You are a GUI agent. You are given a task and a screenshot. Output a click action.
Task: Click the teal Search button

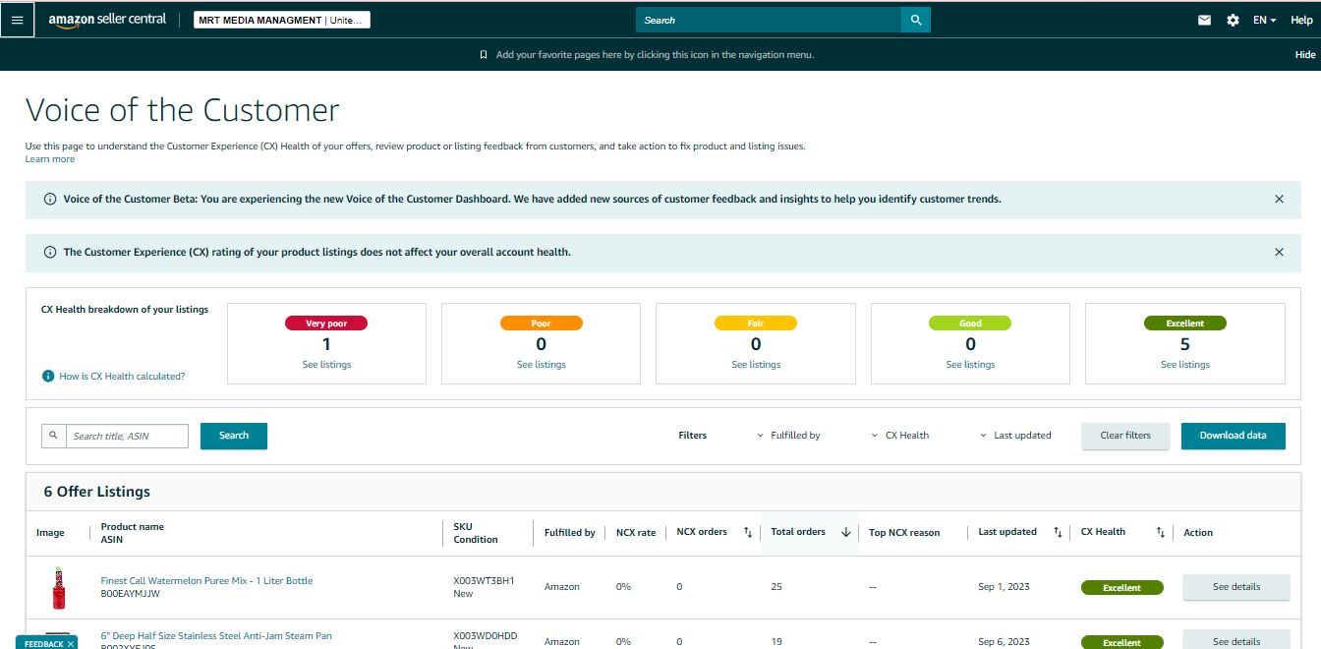tap(234, 436)
